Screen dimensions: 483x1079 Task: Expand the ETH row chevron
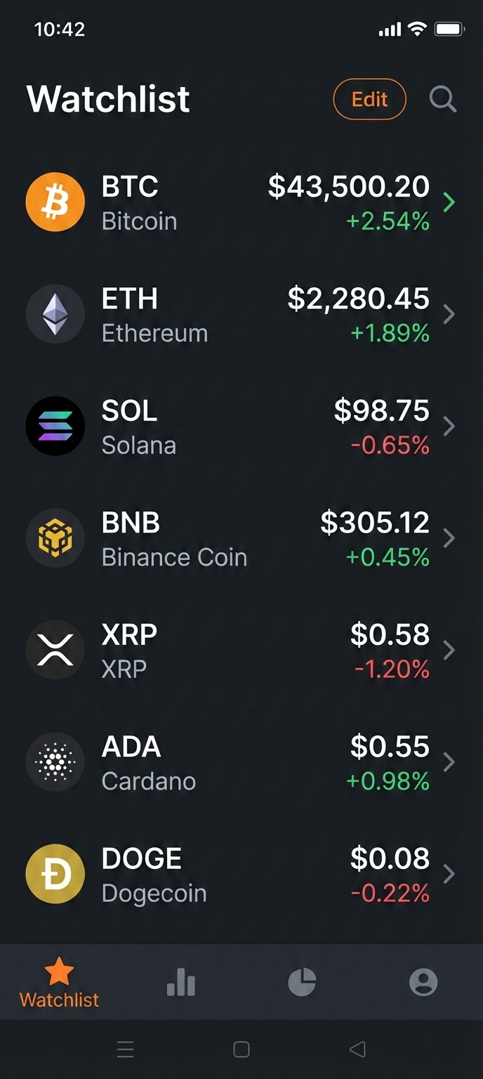tap(449, 314)
